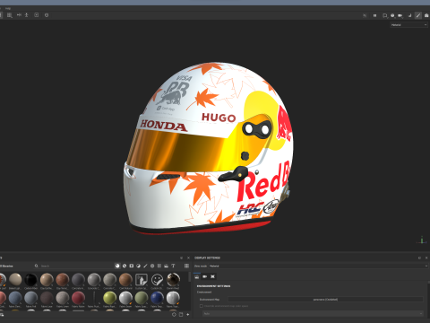Filter assets by alphas
Image resolution: width=430 pixels, height=323 pixels.
click(x=152, y=266)
